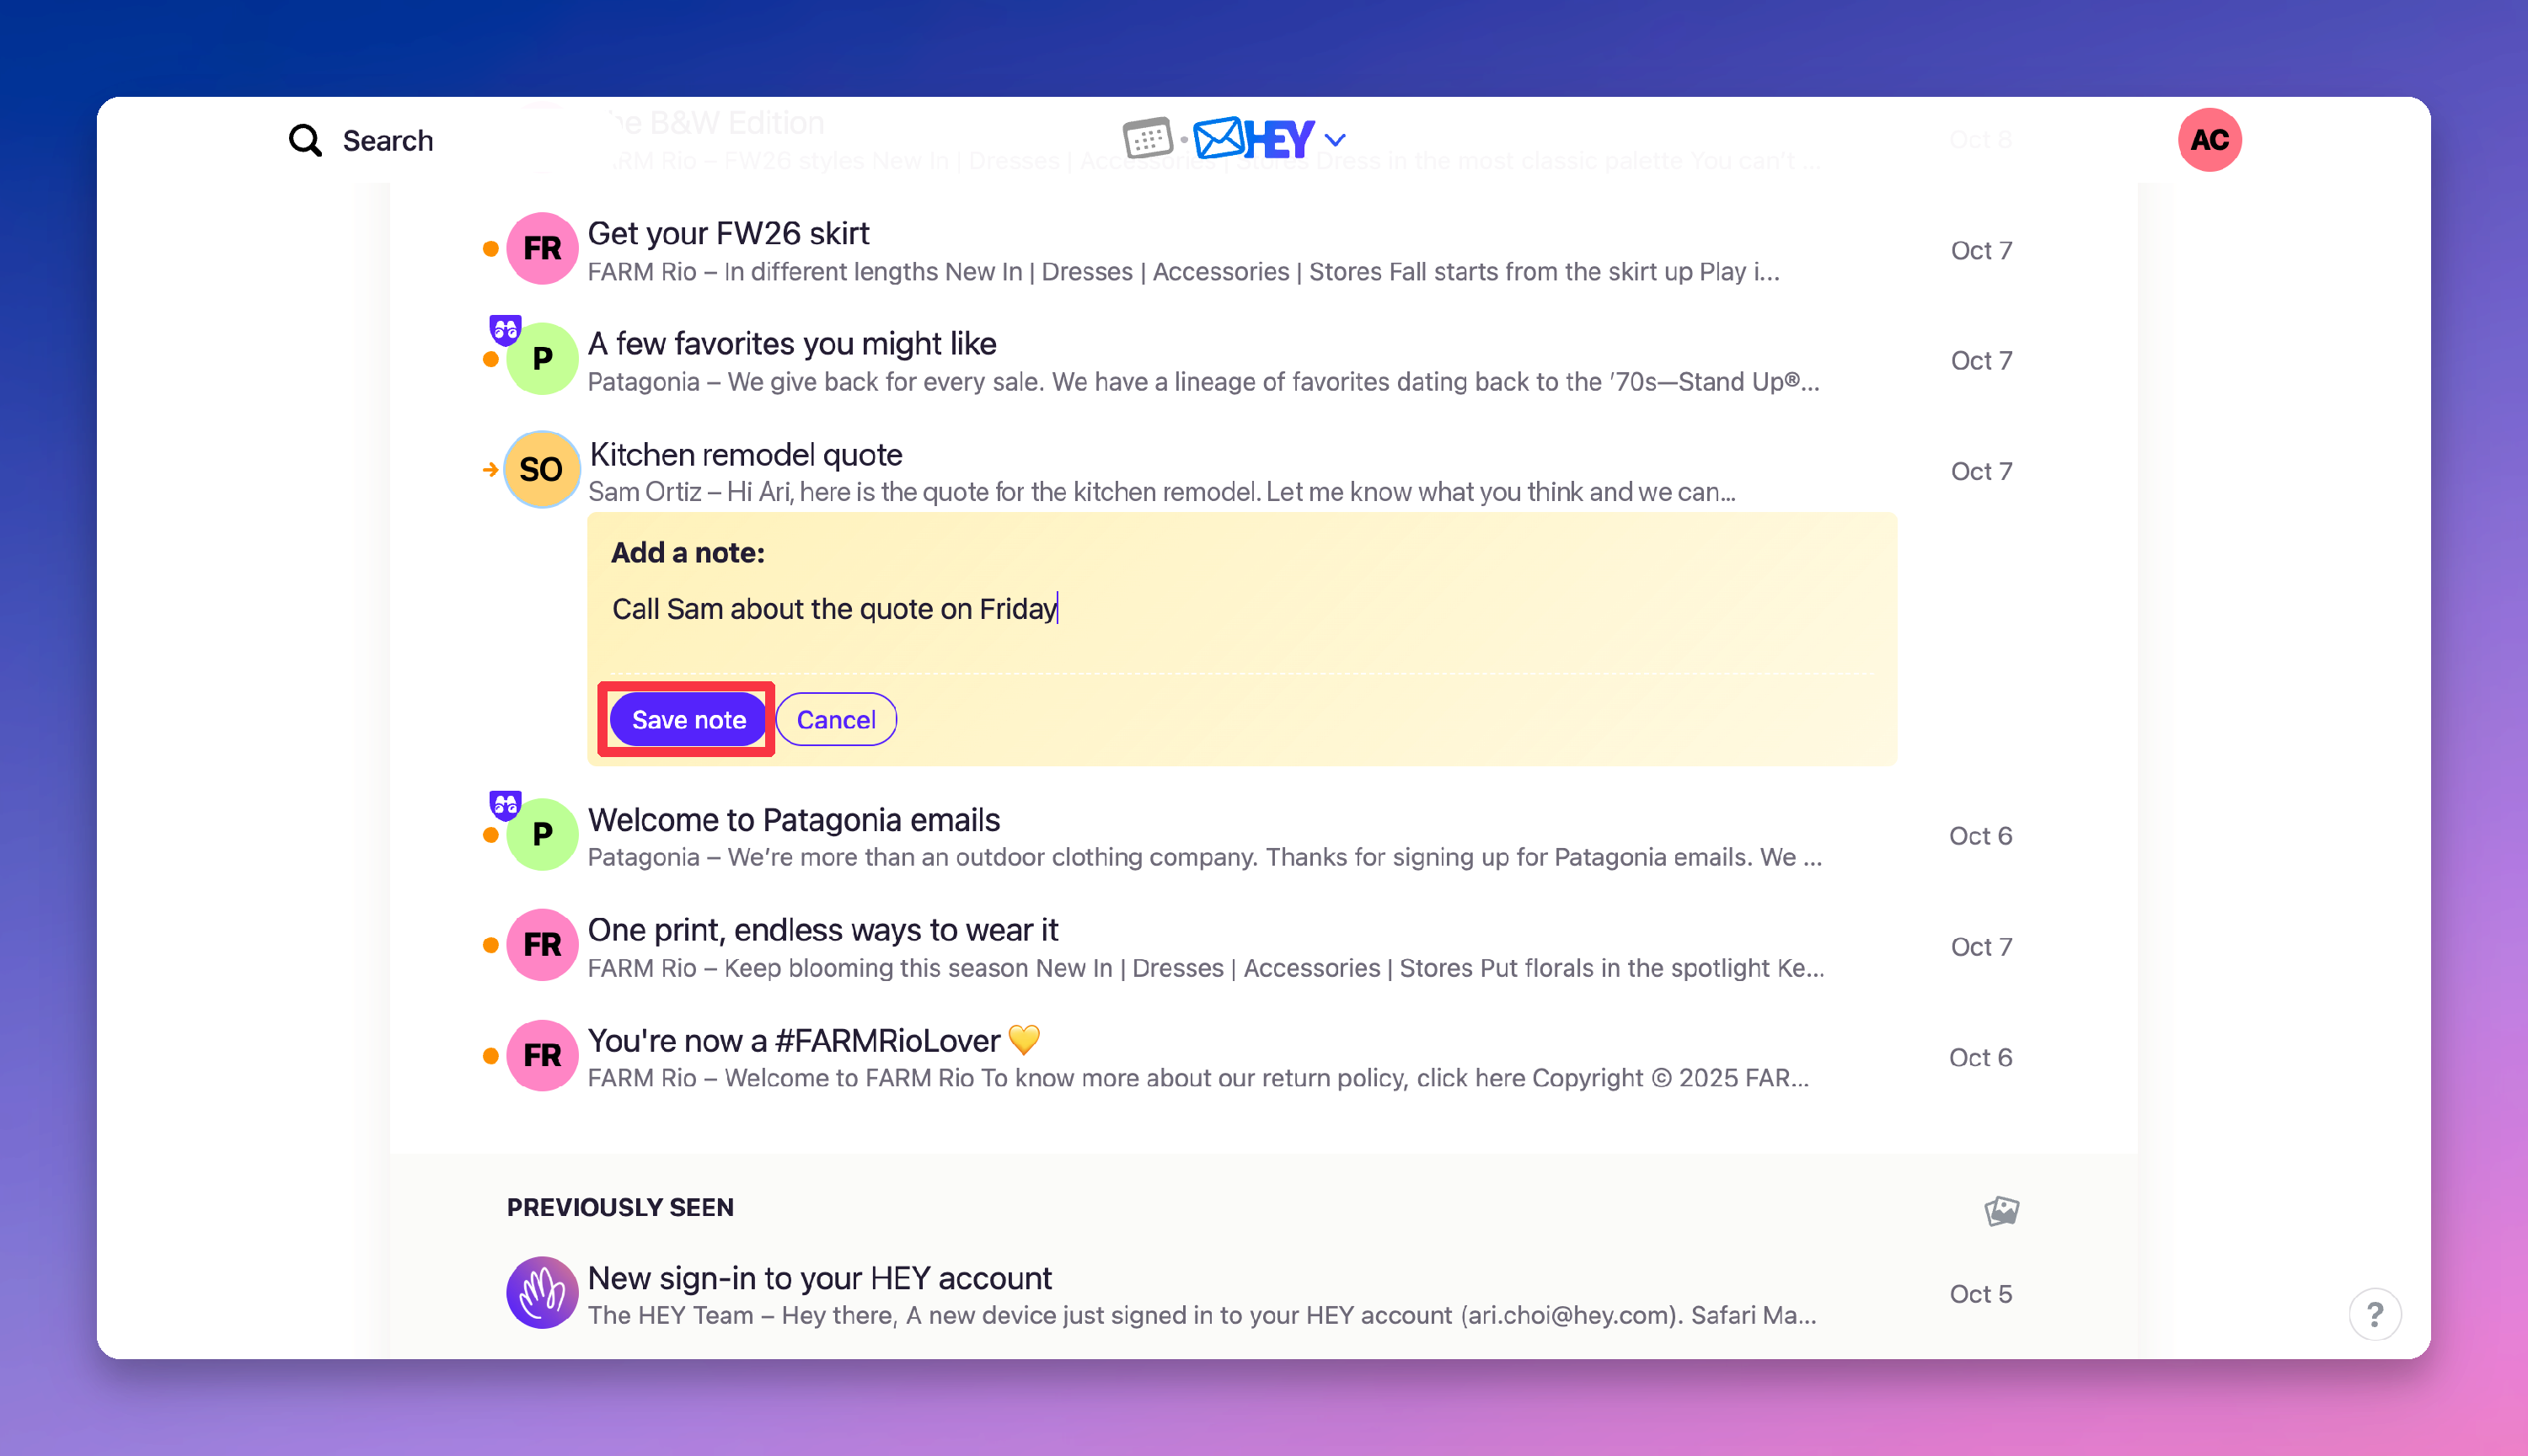This screenshot has width=2528, height=1456.
Task: Open "Kitchen remodel quote" email
Action: (x=745, y=454)
